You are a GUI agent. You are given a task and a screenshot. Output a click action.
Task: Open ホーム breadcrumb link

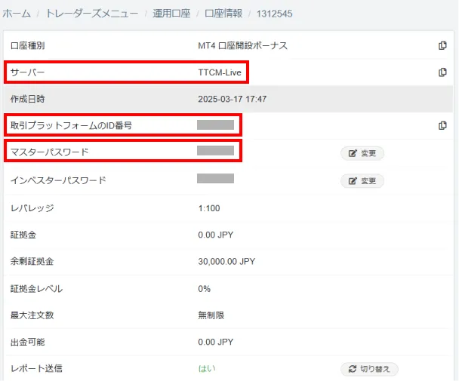tap(17, 14)
